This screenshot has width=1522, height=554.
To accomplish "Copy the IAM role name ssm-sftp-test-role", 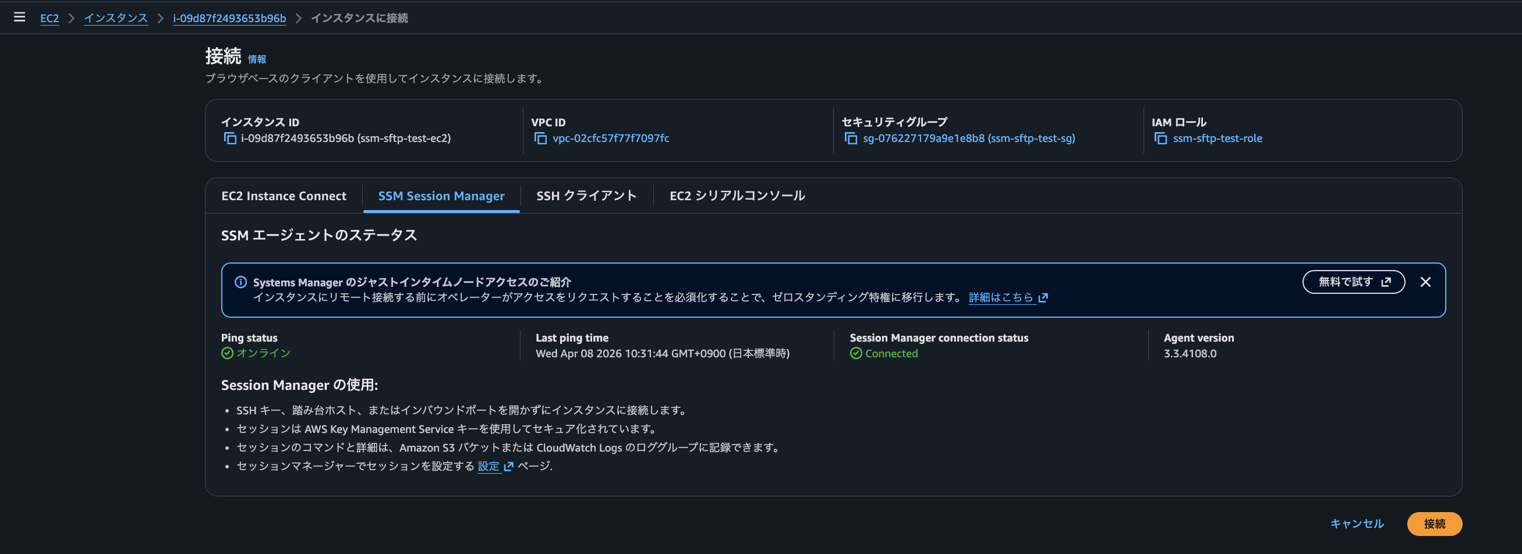I will [x=1160, y=138].
